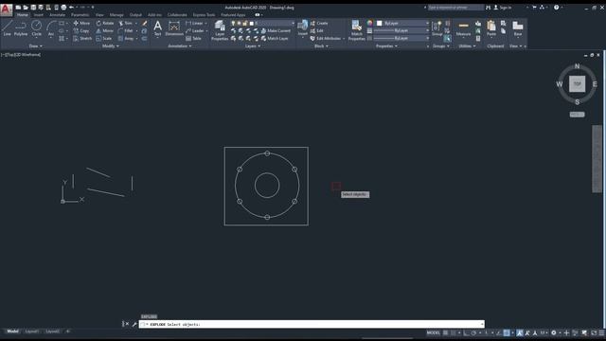
Task: Expand the Draw panel
Action: point(36,46)
